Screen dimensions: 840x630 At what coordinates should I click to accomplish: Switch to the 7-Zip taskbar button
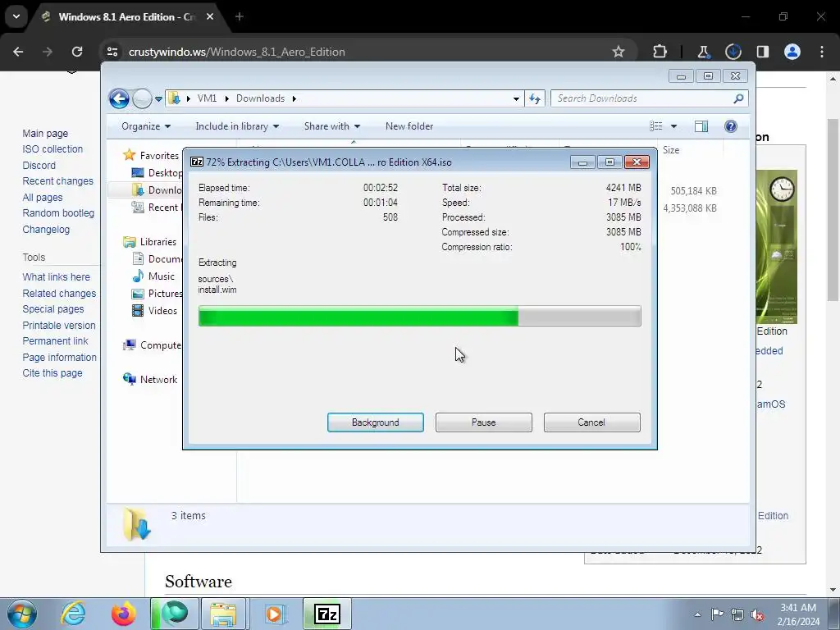(327, 614)
